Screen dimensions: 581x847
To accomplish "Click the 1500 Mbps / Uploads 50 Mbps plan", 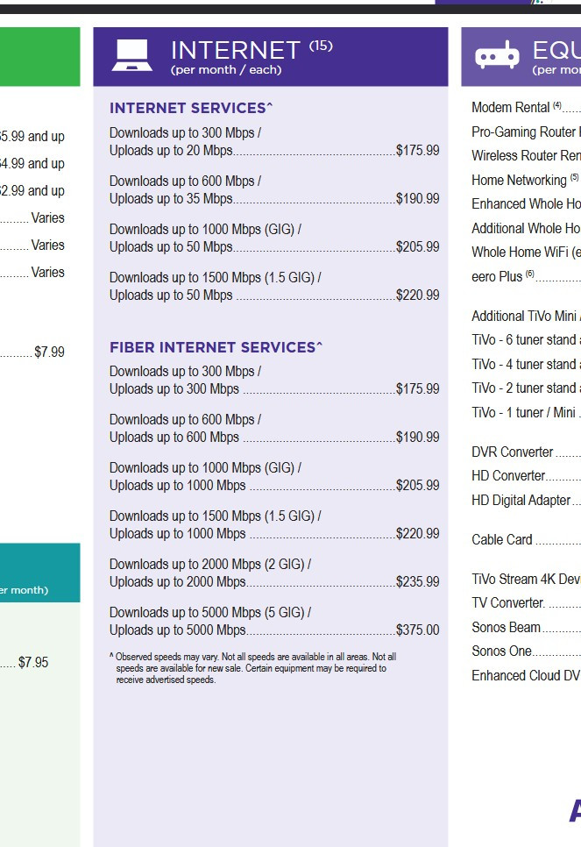I will pyautogui.click(x=274, y=287).
